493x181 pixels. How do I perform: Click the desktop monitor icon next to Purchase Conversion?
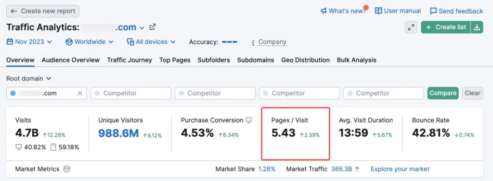pyautogui.click(x=249, y=120)
